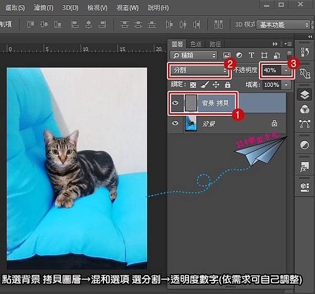
Task: Select the 背景 layer name
Action: coord(209,124)
